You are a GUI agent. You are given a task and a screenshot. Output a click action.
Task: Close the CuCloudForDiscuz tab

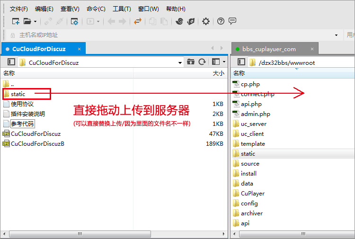tap(80, 49)
